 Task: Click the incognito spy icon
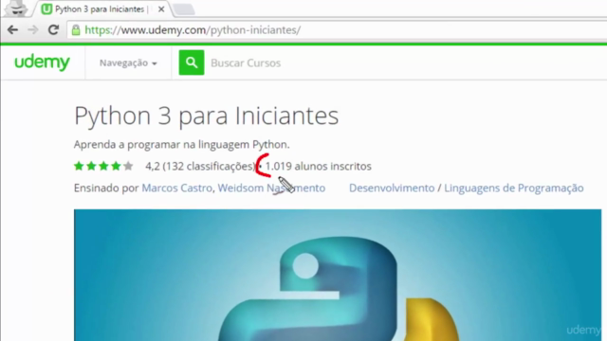coord(16,8)
